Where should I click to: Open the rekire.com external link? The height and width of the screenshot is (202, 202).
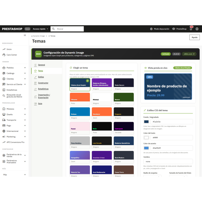pyautogui.click(x=189, y=54)
